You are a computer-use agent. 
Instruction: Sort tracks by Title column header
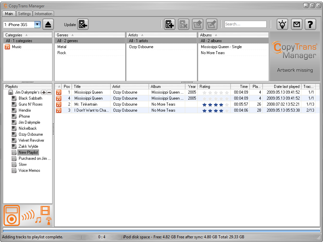point(91,87)
